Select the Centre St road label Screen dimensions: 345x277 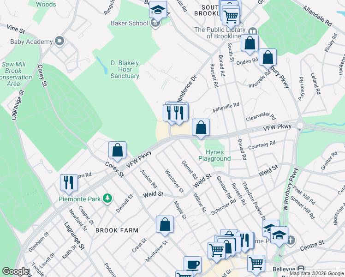pyautogui.click(x=312, y=246)
